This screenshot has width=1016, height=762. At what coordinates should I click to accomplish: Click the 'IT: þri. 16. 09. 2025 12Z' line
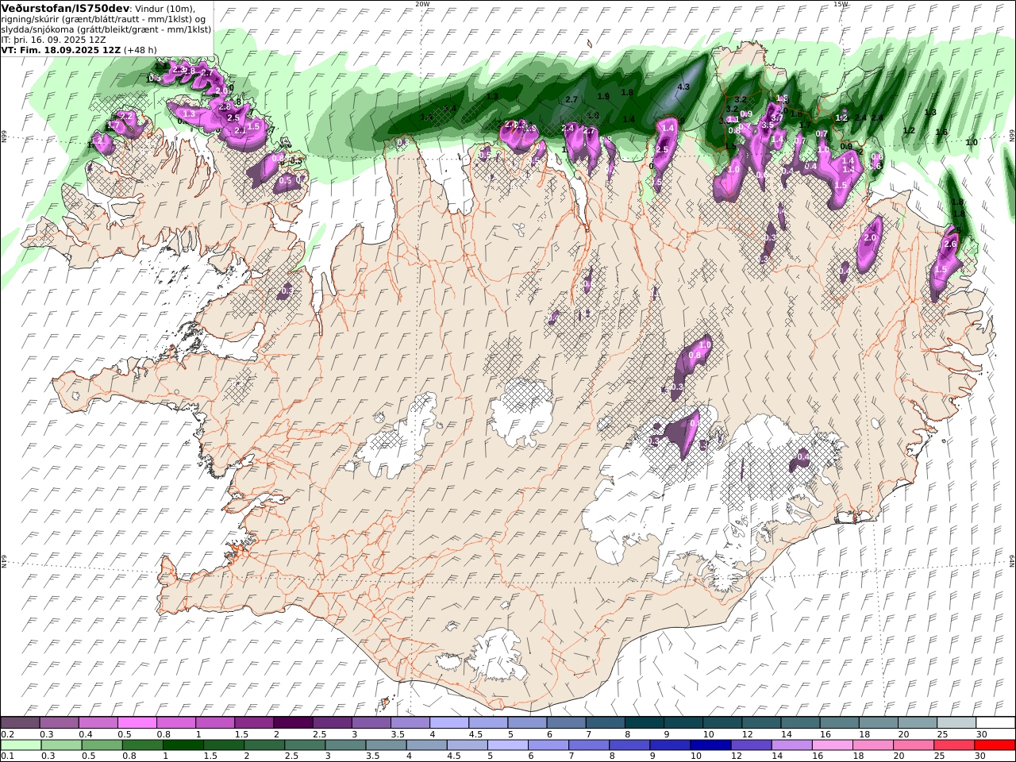(54, 40)
